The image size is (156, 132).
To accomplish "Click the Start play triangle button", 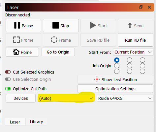I will coord(98,26).
